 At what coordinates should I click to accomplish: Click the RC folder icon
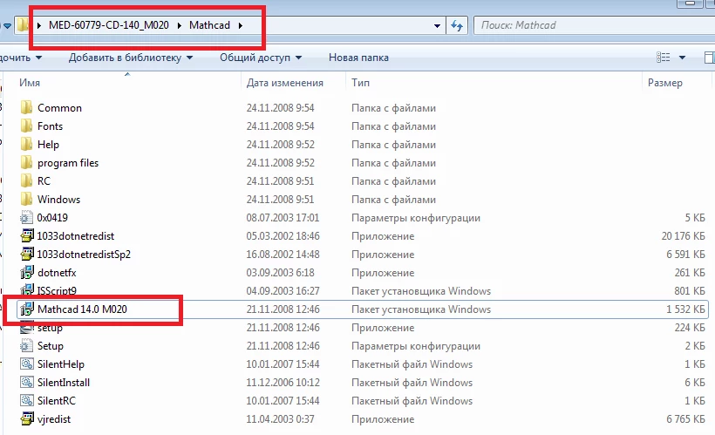tap(26, 180)
